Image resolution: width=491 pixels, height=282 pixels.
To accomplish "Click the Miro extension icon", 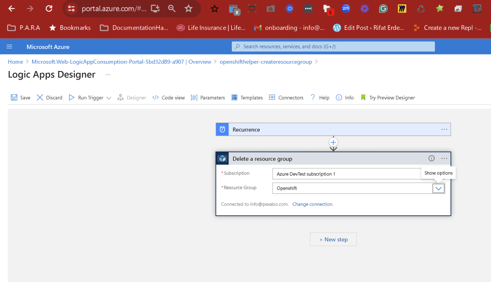I will point(402,9).
